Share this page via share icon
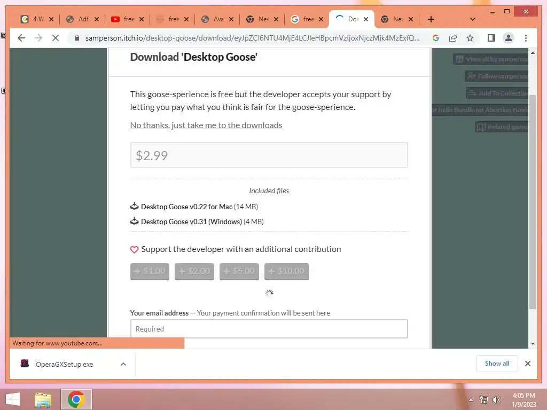Viewport: 547px width, 410px height. coord(453,38)
